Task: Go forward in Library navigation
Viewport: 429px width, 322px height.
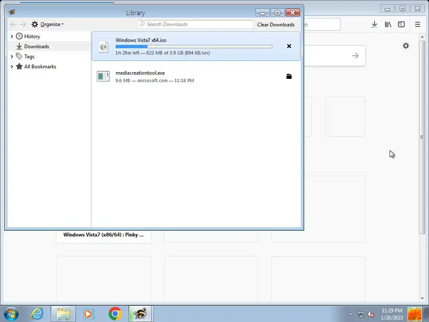Action: coord(23,24)
